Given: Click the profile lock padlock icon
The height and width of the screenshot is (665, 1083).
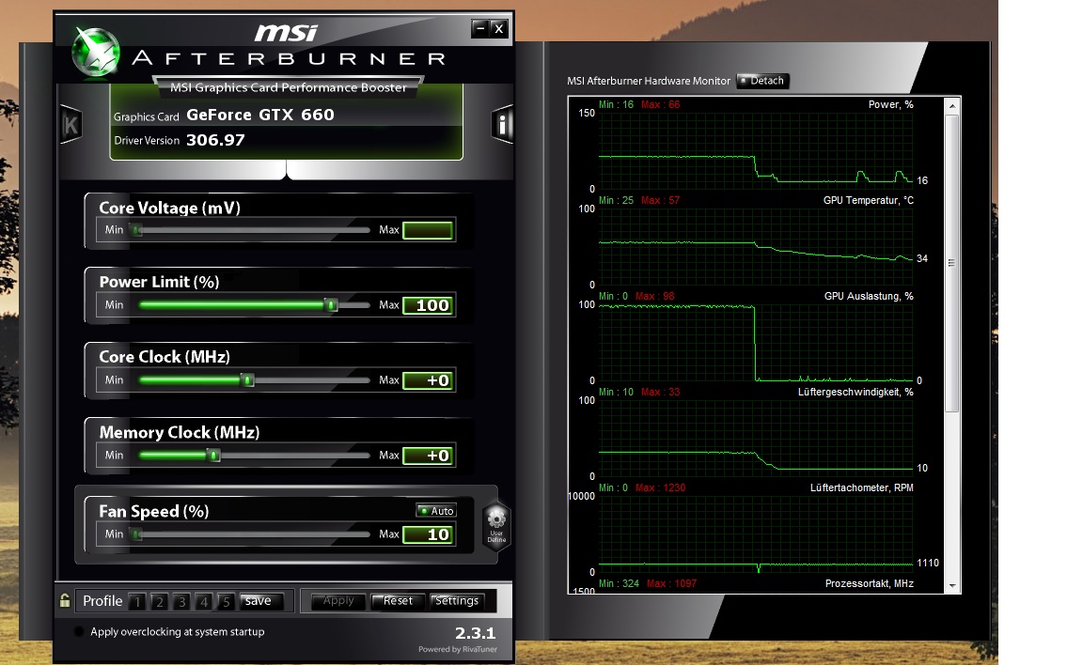Looking at the screenshot, I should (x=65, y=600).
